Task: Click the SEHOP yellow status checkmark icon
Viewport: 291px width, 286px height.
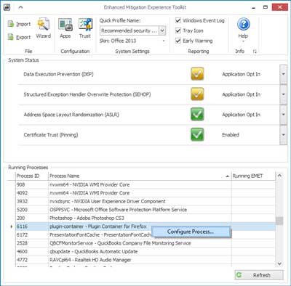Action: pyautogui.click(x=197, y=94)
